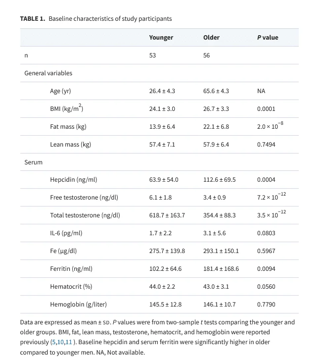This screenshot has height=360, width=324.
Task: Click the Free testosterone row label
Action: point(84,198)
